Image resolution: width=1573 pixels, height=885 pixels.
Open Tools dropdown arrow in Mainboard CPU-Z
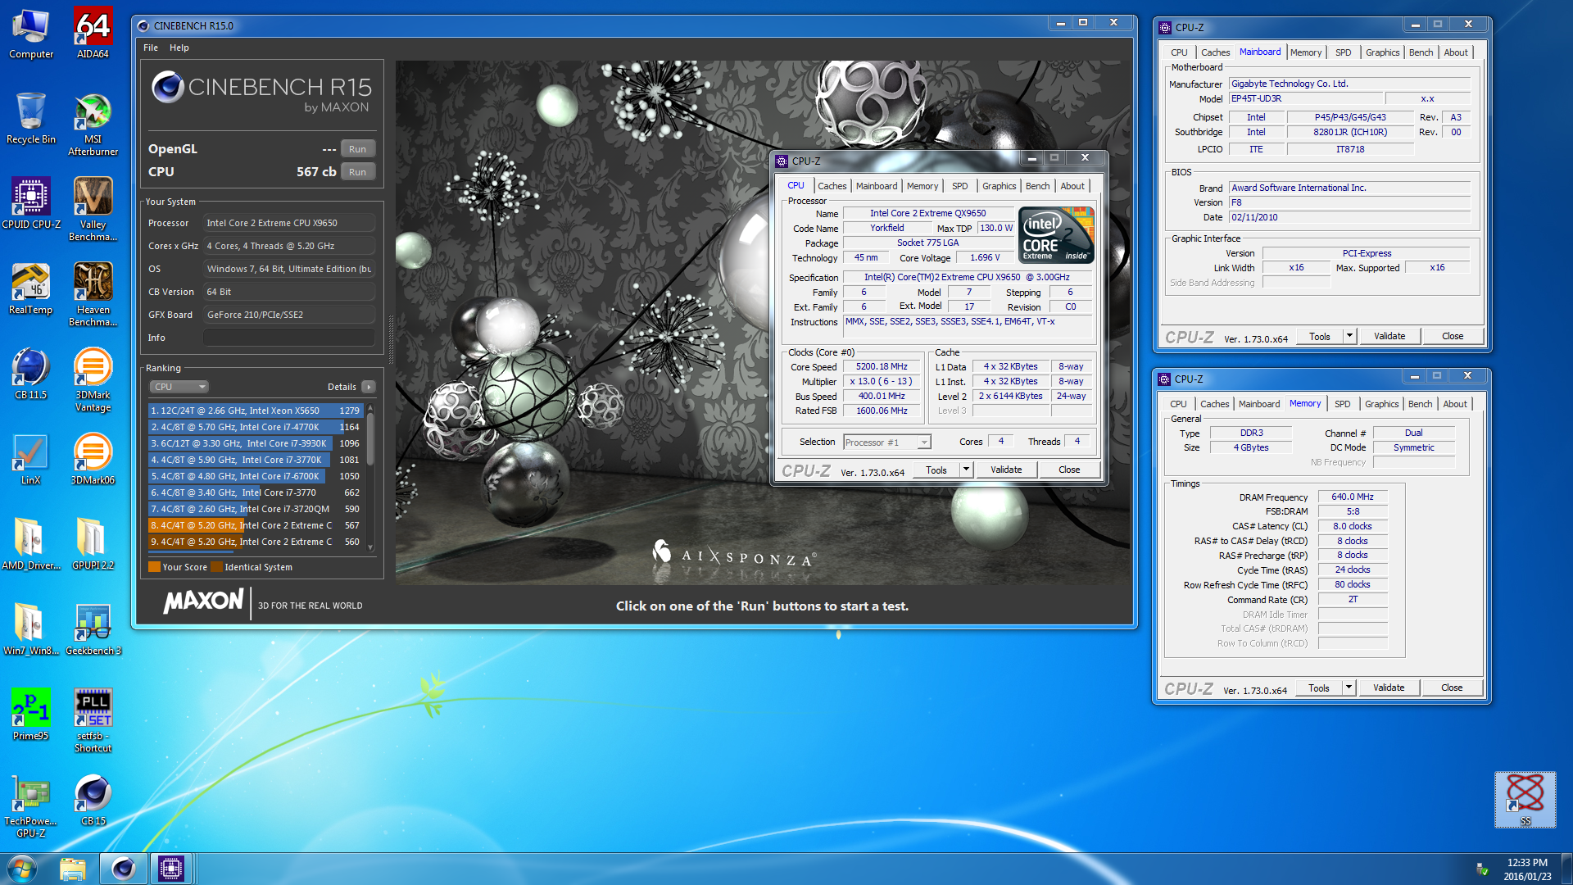click(1350, 336)
